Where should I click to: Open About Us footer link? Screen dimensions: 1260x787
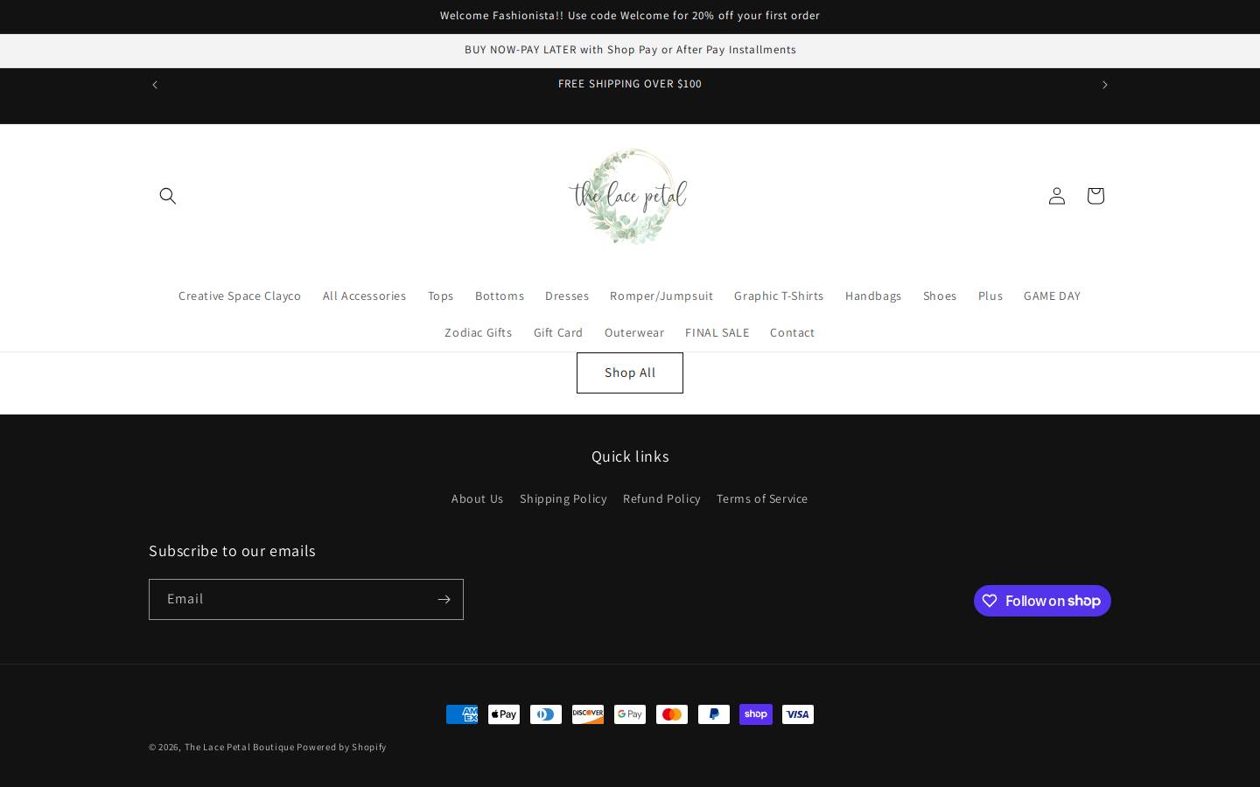click(478, 499)
